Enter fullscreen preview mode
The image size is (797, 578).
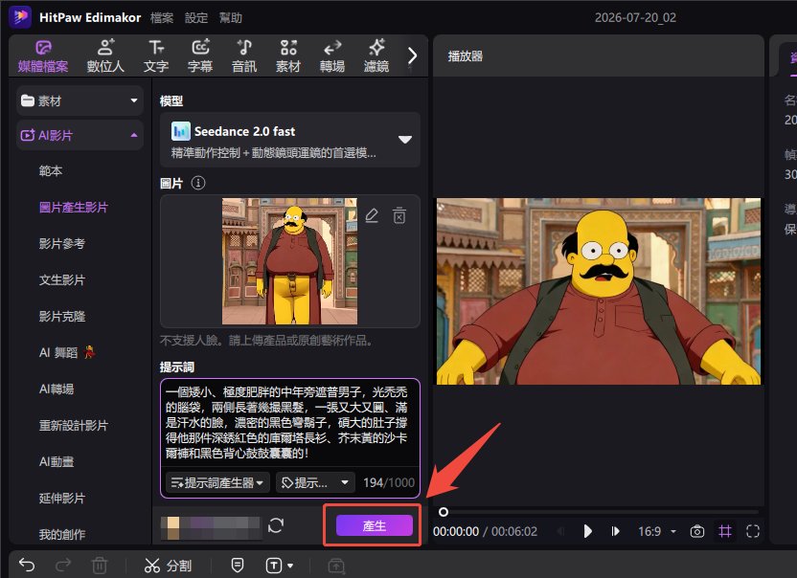point(753,531)
